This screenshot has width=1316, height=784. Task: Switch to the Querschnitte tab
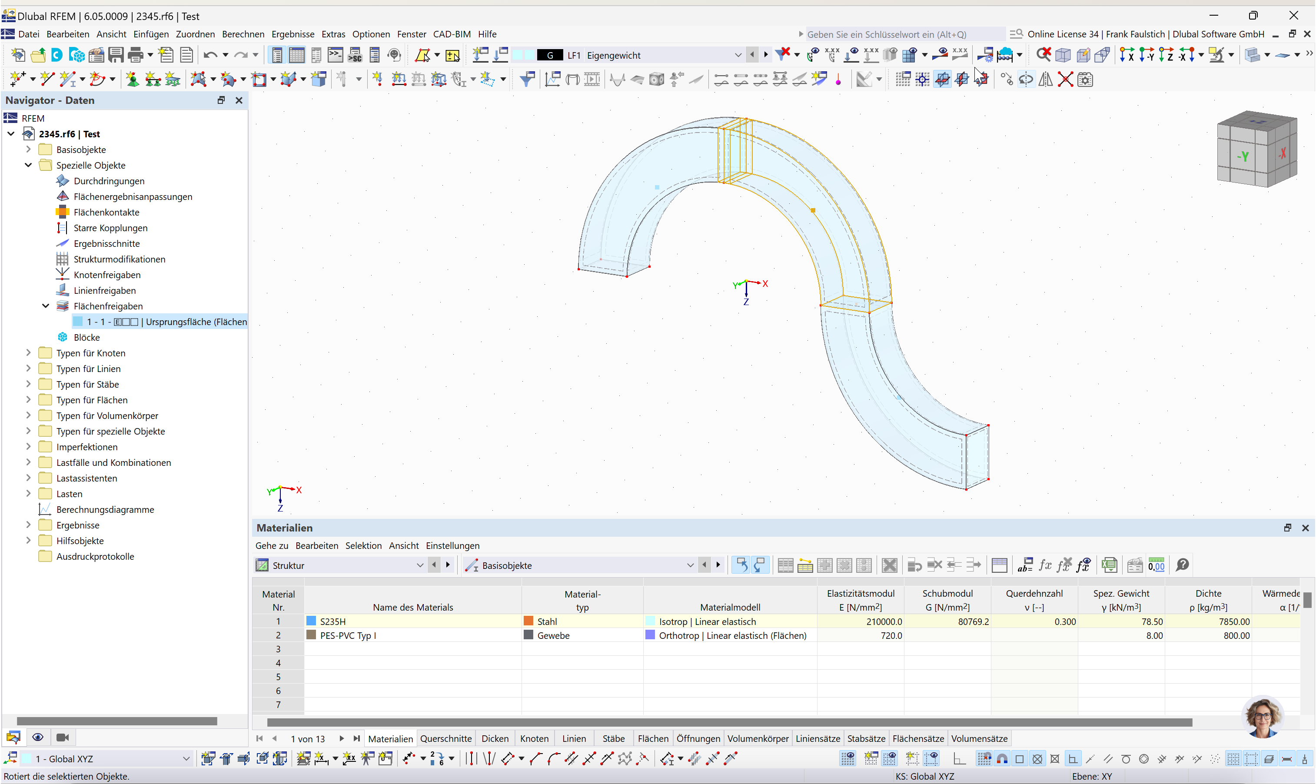click(446, 738)
